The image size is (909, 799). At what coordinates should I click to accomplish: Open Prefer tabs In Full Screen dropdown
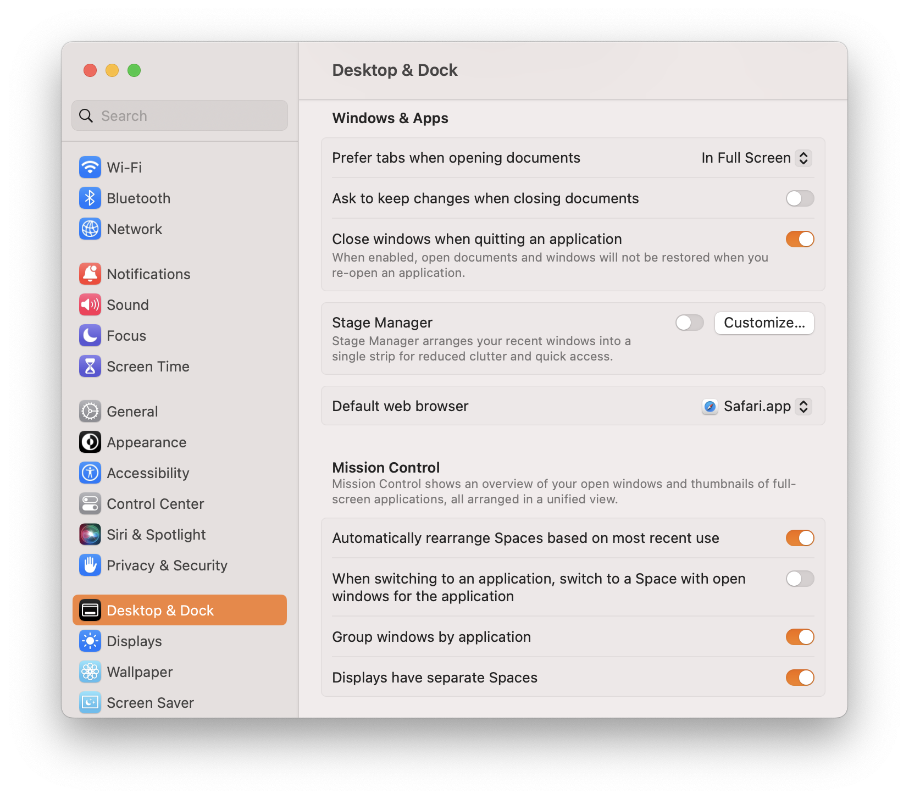point(756,158)
